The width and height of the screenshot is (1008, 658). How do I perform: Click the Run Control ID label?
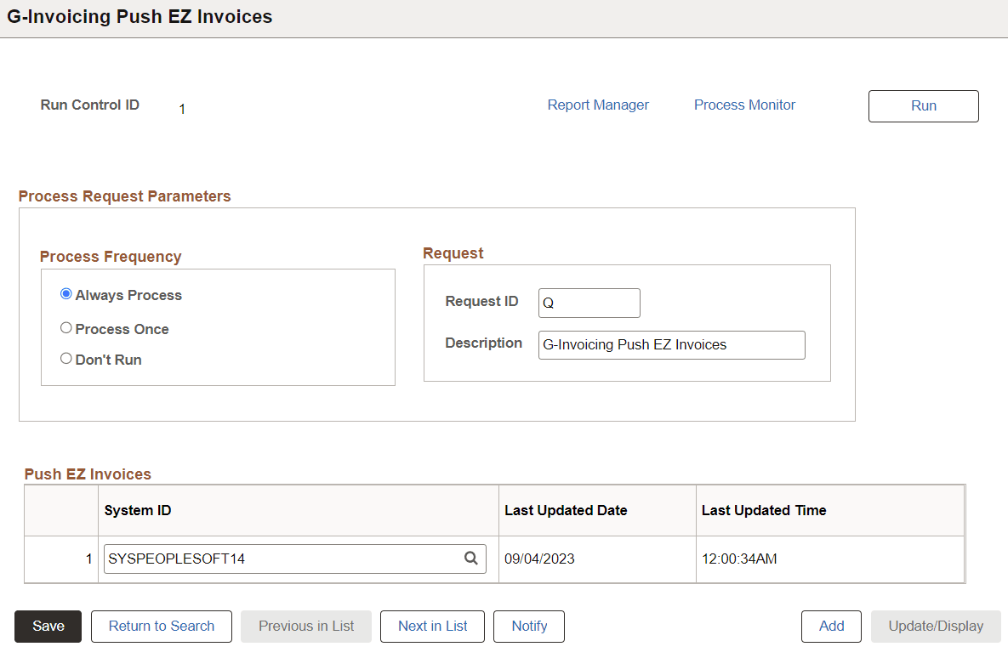click(x=89, y=105)
